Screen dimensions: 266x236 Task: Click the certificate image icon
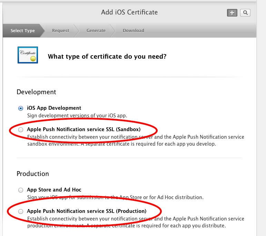pos(28,55)
